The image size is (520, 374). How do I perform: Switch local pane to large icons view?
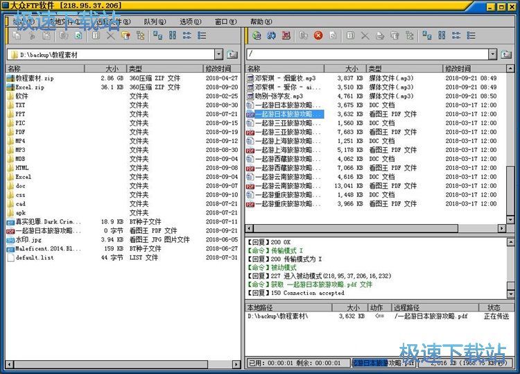coord(158,35)
